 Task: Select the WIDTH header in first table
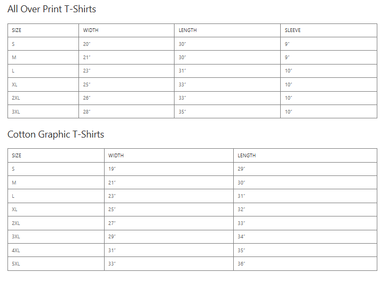pos(91,30)
